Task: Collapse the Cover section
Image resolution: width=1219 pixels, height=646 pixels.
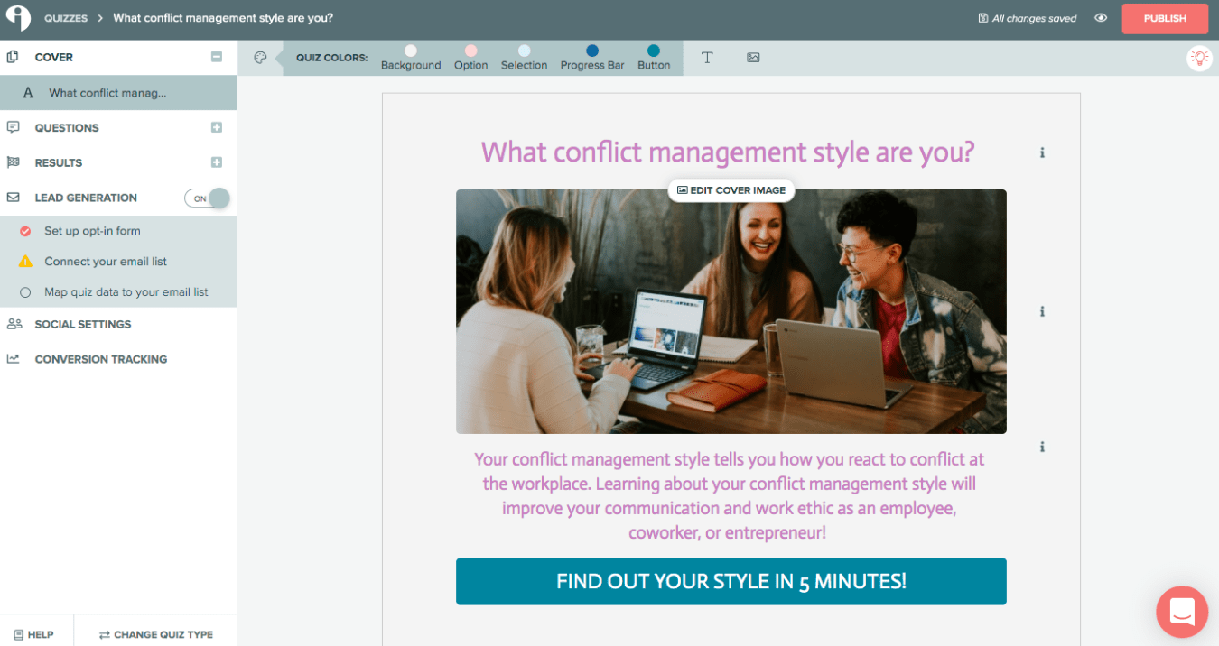Action: coord(217,57)
